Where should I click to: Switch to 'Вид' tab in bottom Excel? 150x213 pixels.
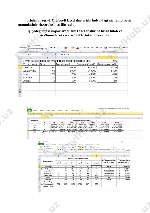pyautogui.click(x=97, y=144)
